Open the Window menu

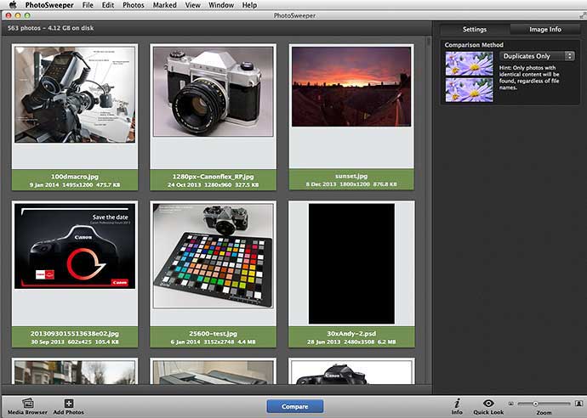tap(221, 5)
